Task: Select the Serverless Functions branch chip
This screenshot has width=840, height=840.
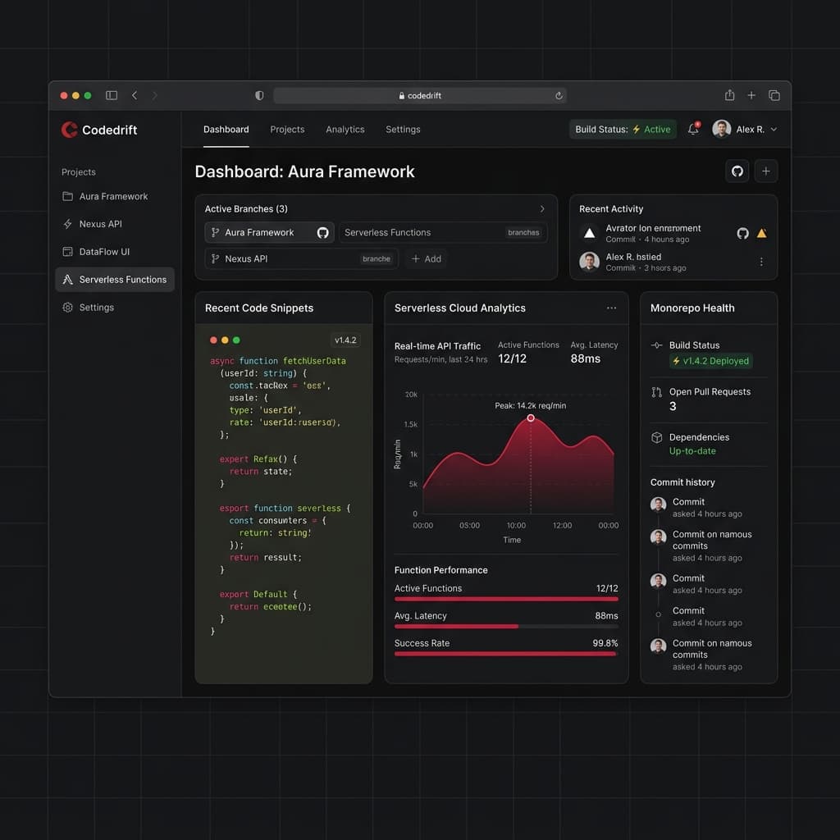Action: click(x=443, y=232)
